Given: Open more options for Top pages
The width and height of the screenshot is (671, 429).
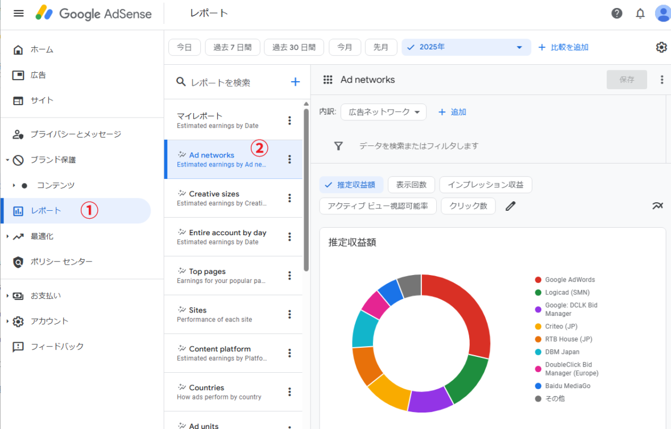Looking at the screenshot, I should point(289,276).
